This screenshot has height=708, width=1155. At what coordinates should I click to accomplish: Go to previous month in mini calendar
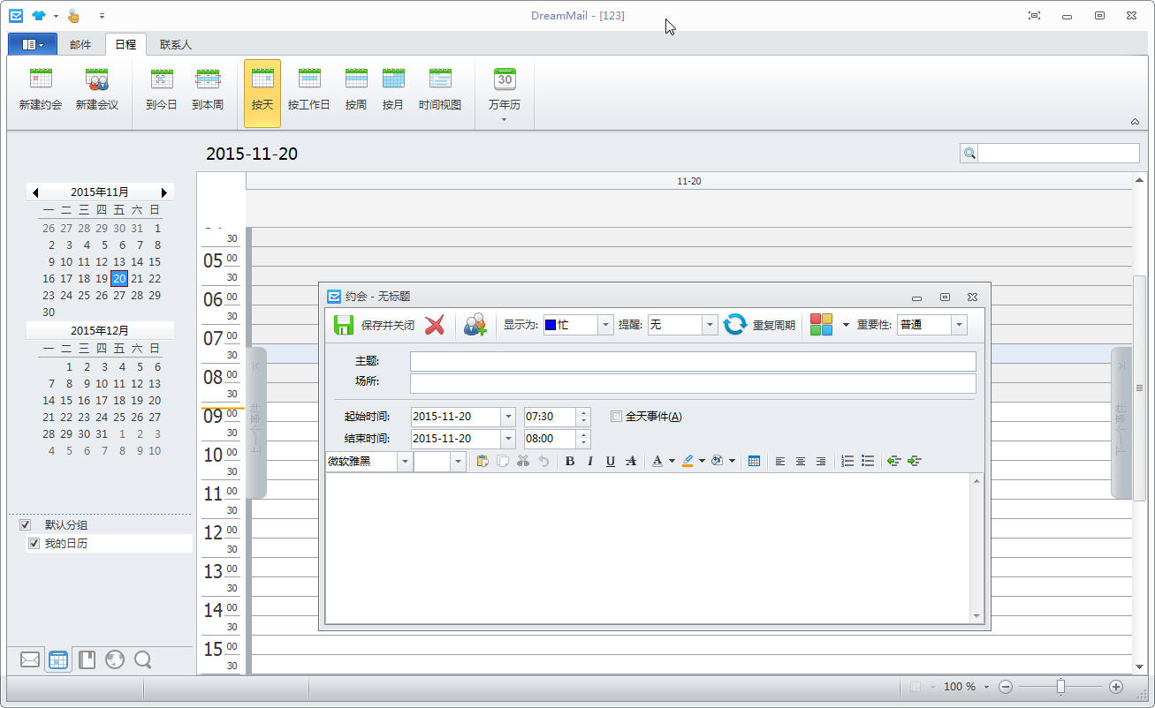(35, 192)
